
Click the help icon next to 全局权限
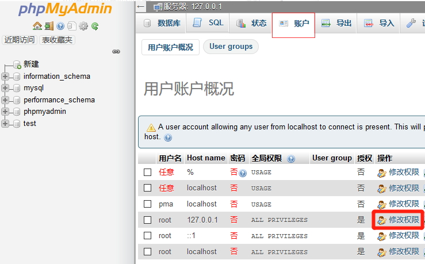click(x=291, y=159)
